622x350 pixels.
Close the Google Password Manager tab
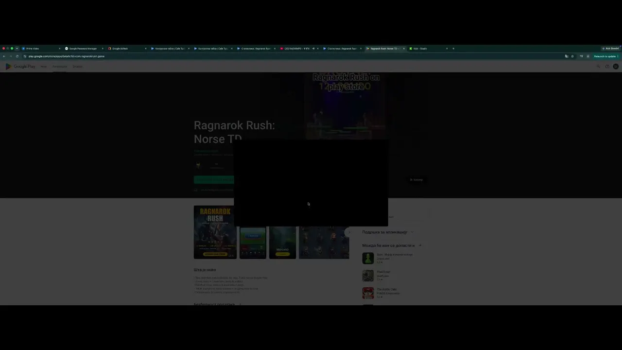[x=103, y=49]
